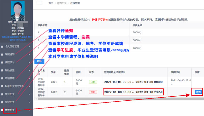Click the 课程学习 square icon
The image size is (204, 116).
[2, 63]
